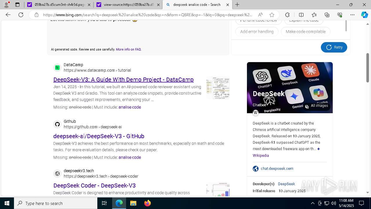Viewport: 371px width, 209px height.
Task: Open the Favorites list icon
Action: pyautogui.click(x=314, y=15)
